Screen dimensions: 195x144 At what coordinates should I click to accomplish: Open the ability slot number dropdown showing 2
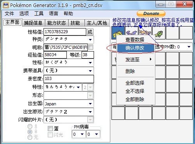88,87
